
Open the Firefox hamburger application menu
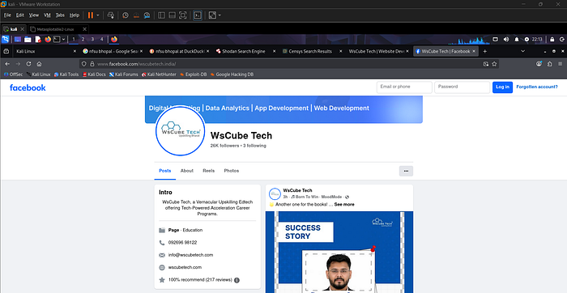(561, 64)
